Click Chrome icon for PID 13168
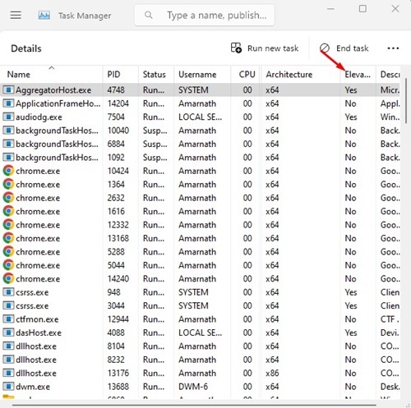This screenshot has height=408, width=411. click(8, 238)
